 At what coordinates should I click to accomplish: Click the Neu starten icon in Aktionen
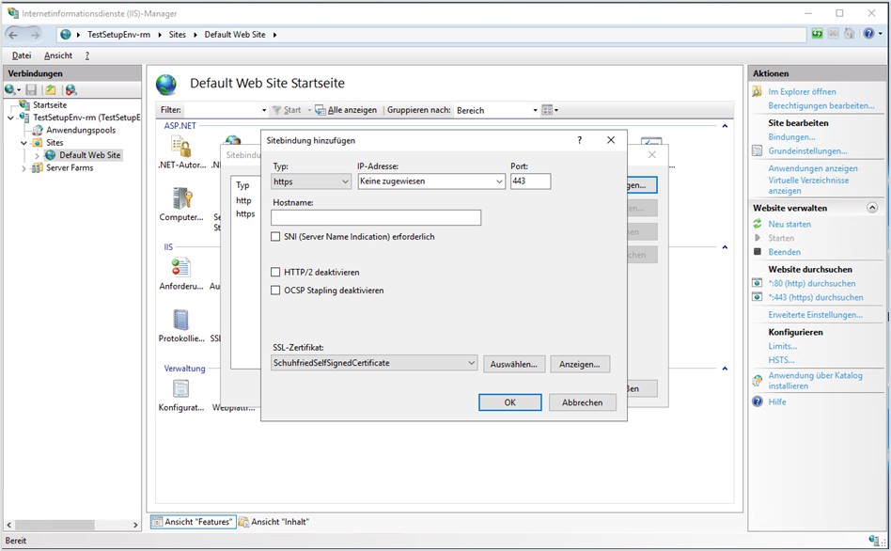(x=758, y=225)
